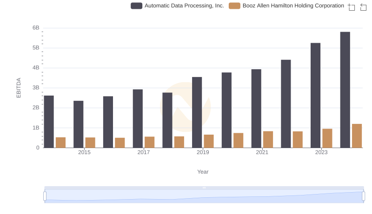Click the top grip bar of zoom slider

pyautogui.click(x=204, y=188)
